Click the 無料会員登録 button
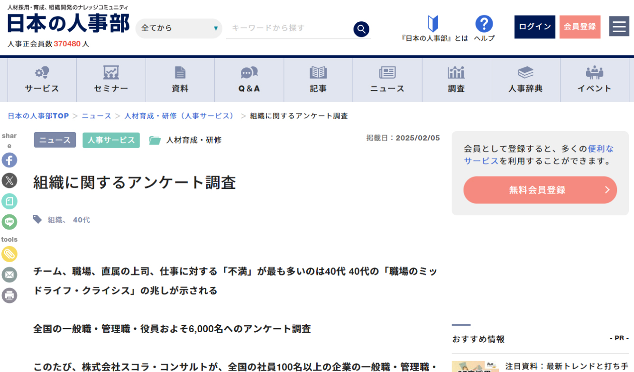This screenshot has height=372, width=634. point(540,190)
